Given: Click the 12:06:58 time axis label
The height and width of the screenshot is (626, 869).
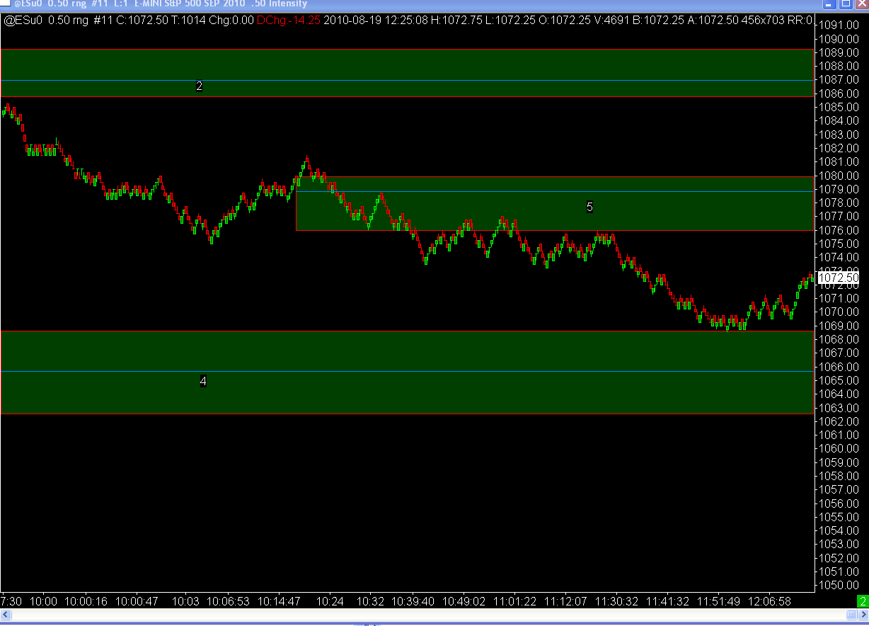Looking at the screenshot, I should click(769, 601).
